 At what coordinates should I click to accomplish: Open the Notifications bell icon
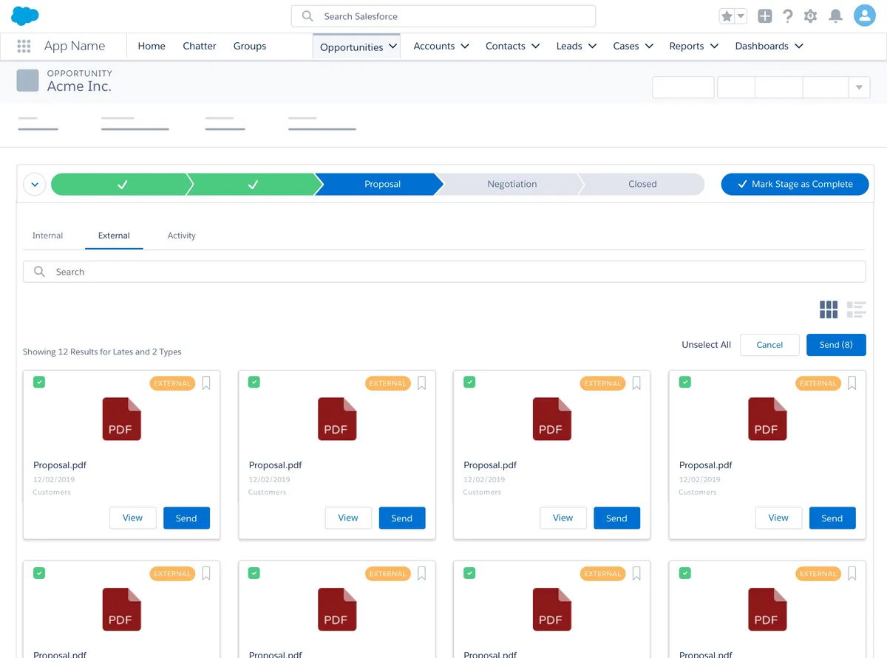(835, 16)
